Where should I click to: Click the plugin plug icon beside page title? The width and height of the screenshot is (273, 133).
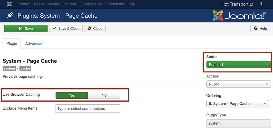(10, 16)
